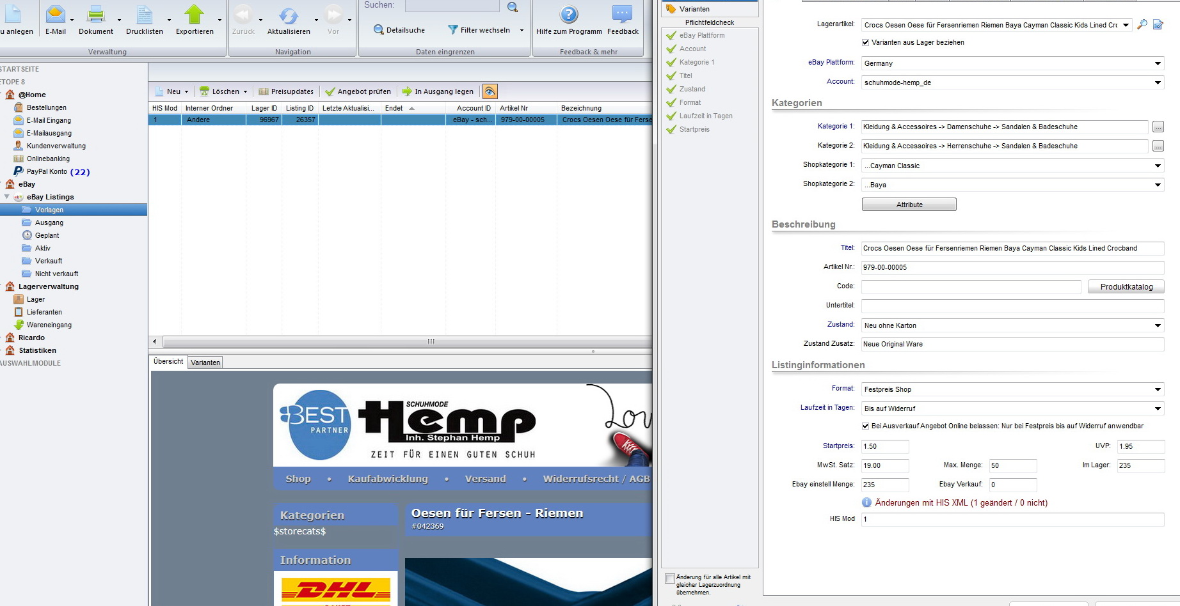1180x606 pixels.
Task: Click the PayPal Konto entry
Action: click(47, 171)
